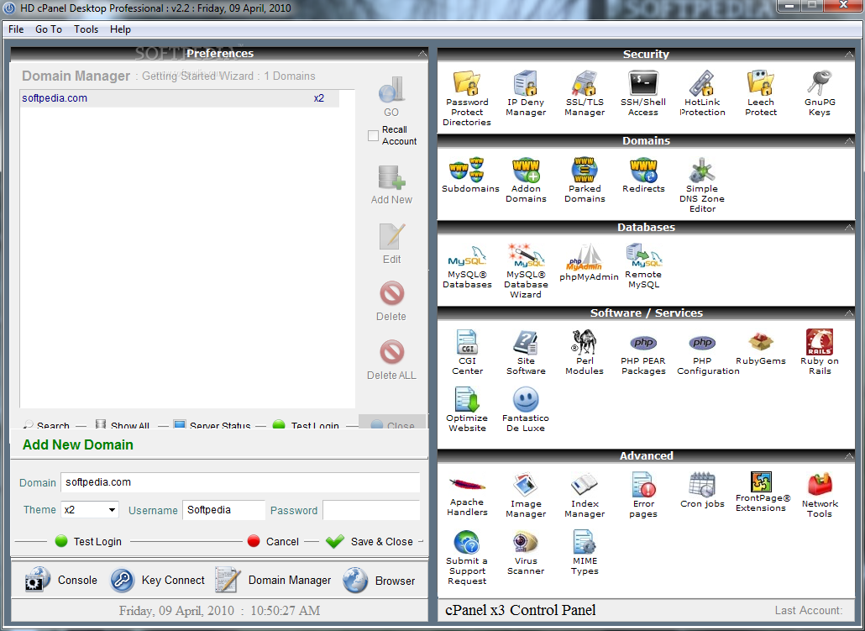The width and height of the screenshot is (865, 631).
Task: Open Optimize Website
Action: click(x=467, y=410)
